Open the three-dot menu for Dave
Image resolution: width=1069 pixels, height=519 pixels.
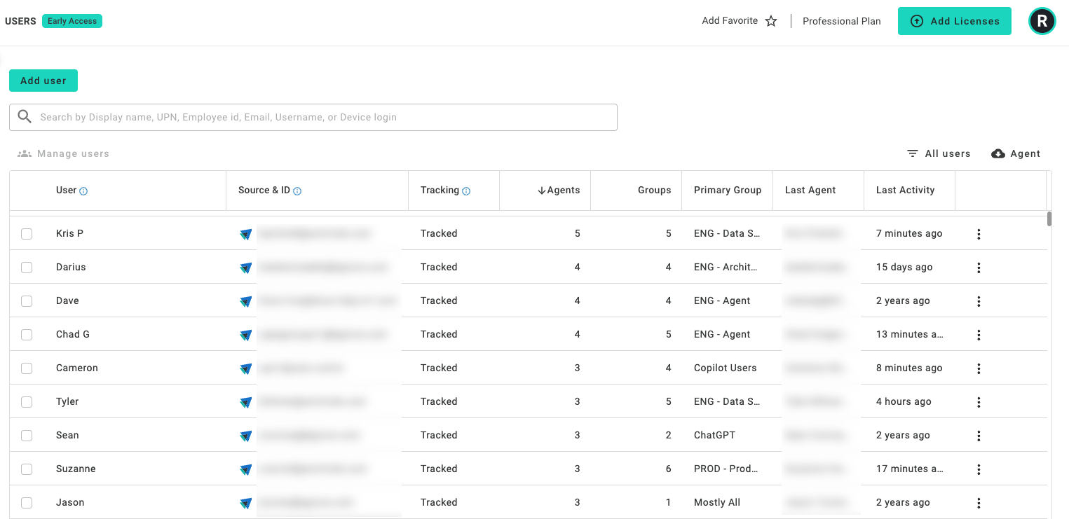(x=979, y=301)
